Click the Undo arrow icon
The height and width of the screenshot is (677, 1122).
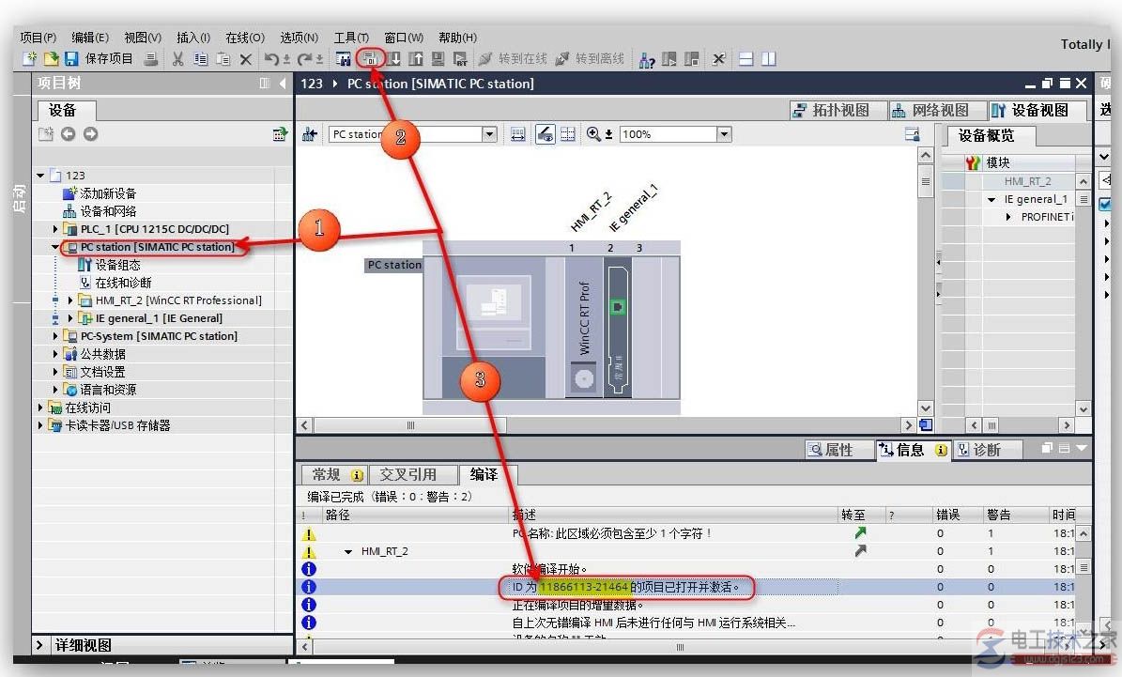pos(271,59)
